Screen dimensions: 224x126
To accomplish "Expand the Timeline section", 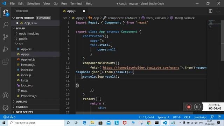I will point(14,107).
